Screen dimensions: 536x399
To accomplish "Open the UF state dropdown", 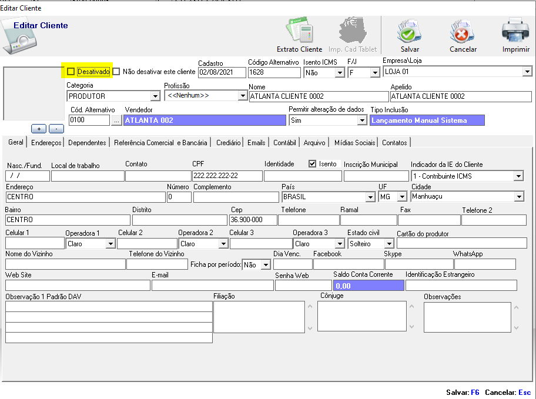I will 402,197.
